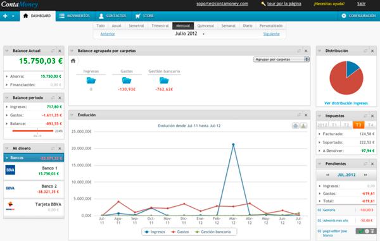Select the Mensual period filter
This screenshot has height=241, width=380.
[183, 26]
